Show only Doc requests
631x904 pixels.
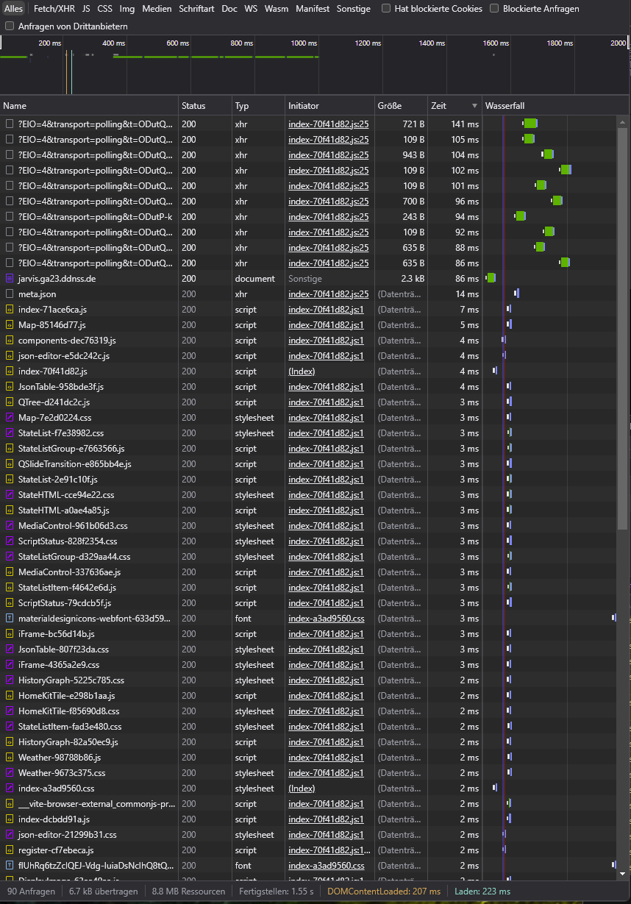[x=229, y=9]
